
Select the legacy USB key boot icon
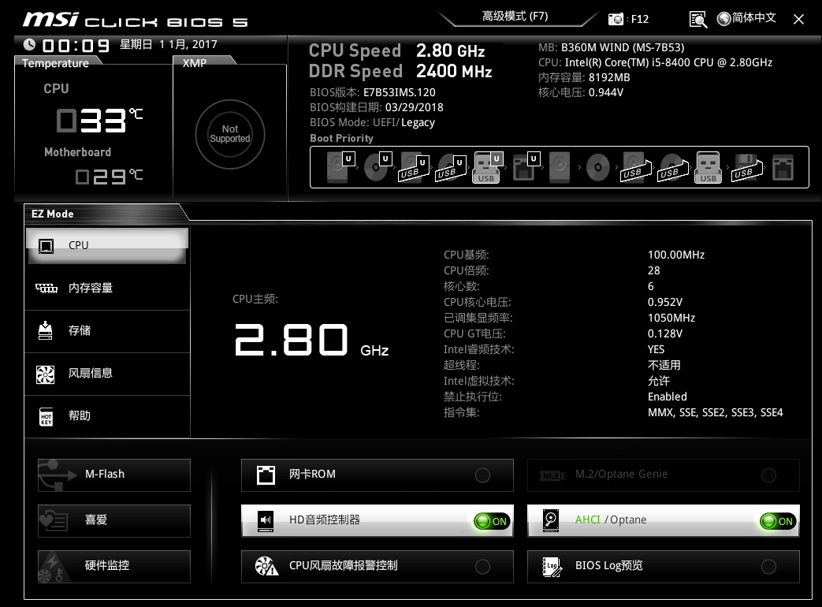point(709,167)
